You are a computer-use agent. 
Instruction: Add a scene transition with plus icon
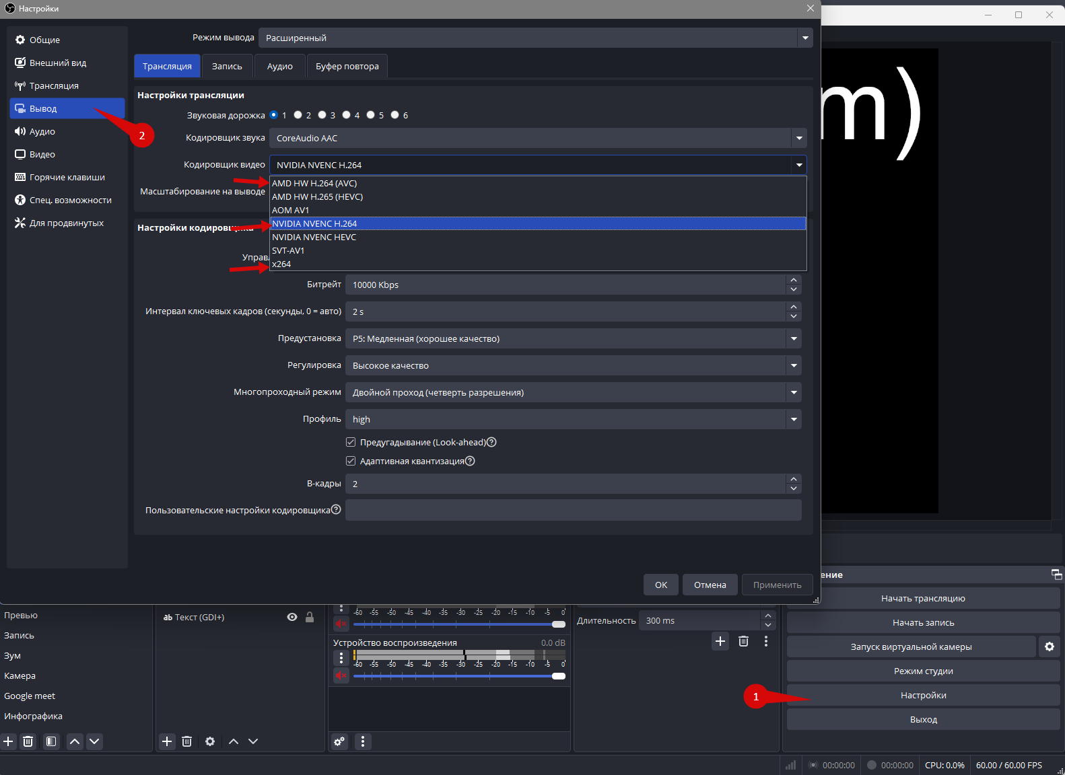pos(720,641)
